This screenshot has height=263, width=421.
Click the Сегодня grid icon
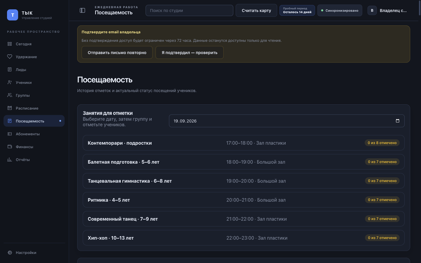click(x=10, y=44)
